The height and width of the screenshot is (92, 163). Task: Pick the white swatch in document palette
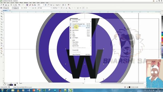[x=13, y=85]
